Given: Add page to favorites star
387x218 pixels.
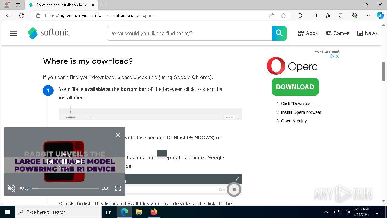Looking at the screenshot, I should pyautogui.click(x=284, y=15).
